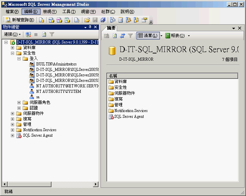Start a SQL Server Mobile query
Image resolution: width=246 pixels, height=196 pixels.
point(77,20)
